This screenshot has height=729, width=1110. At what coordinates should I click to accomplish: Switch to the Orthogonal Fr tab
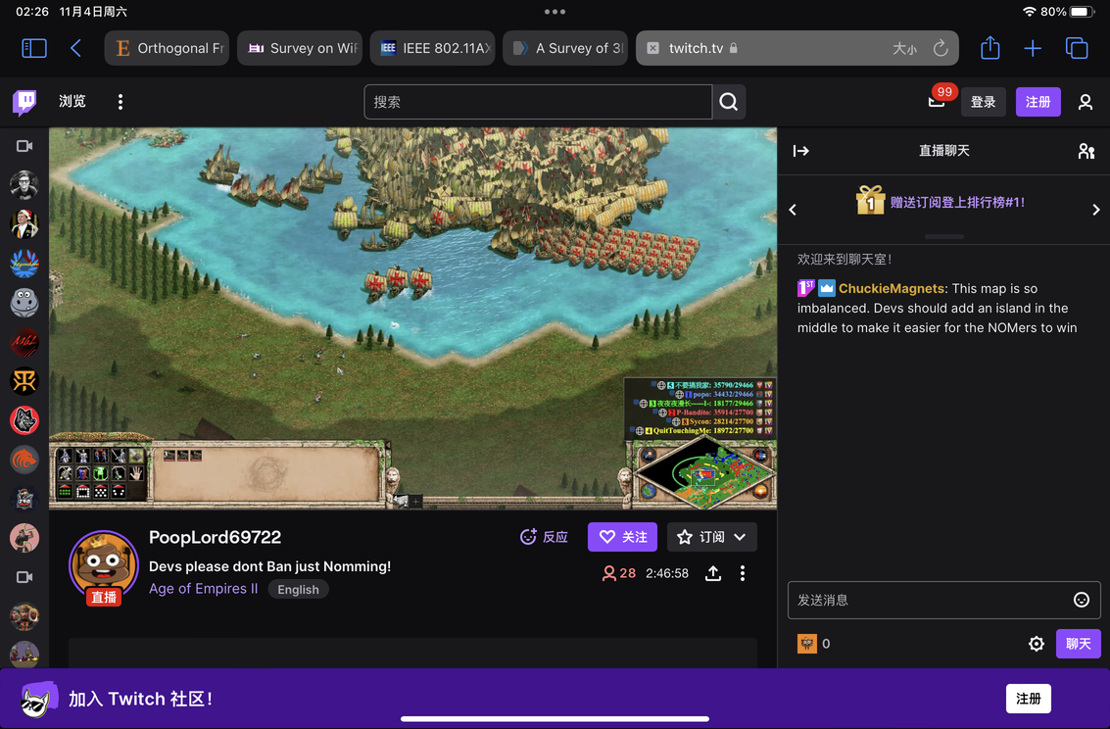[x=168, y=48]
